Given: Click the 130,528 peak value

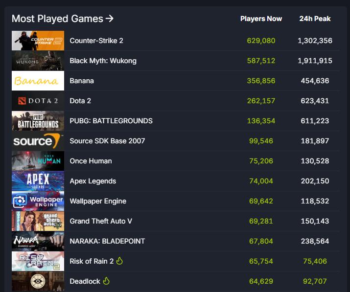Looking at the screenshot, I should [x=315, y=161].
